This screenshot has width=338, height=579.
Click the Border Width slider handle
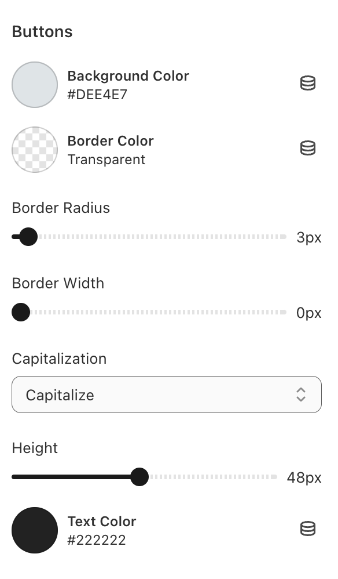tap(21, 312)
